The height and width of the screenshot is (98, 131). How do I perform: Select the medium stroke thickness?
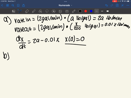pyautogui.click(x=102, y=11)
